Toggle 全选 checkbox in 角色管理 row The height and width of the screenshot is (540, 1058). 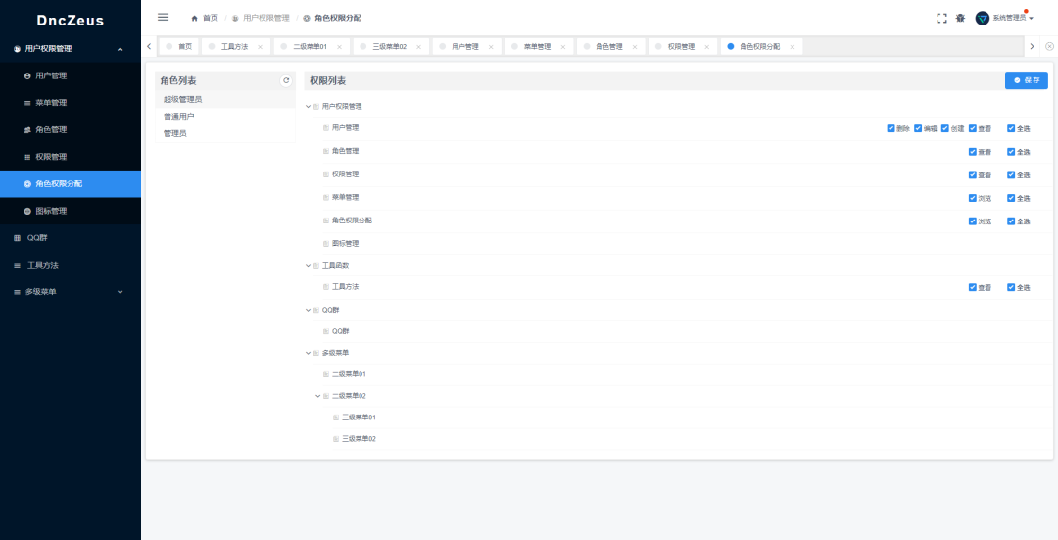click(1011, 151)
